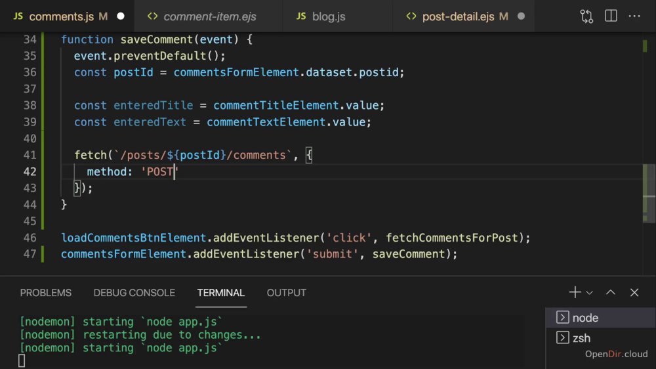Click the unsaved dot on post-detail.ejs tab

[x=521, y=16]
